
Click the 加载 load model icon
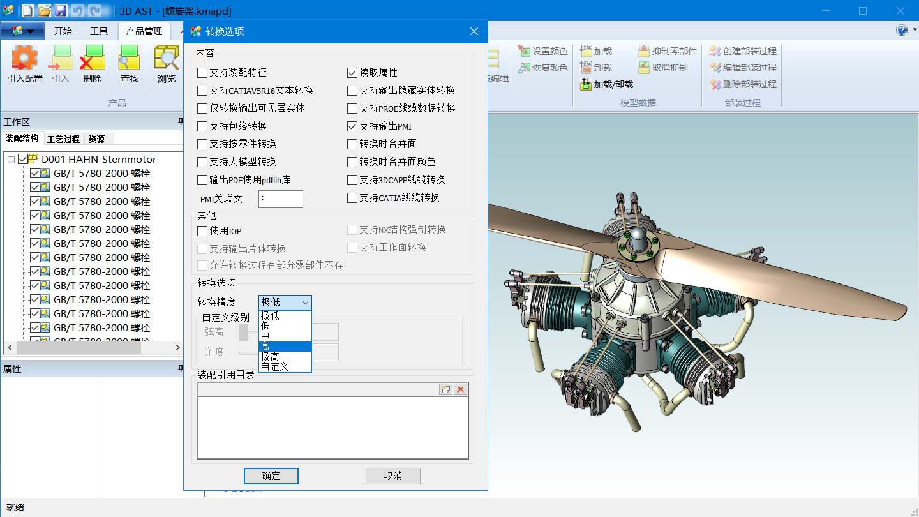click(x=600, y=50)
